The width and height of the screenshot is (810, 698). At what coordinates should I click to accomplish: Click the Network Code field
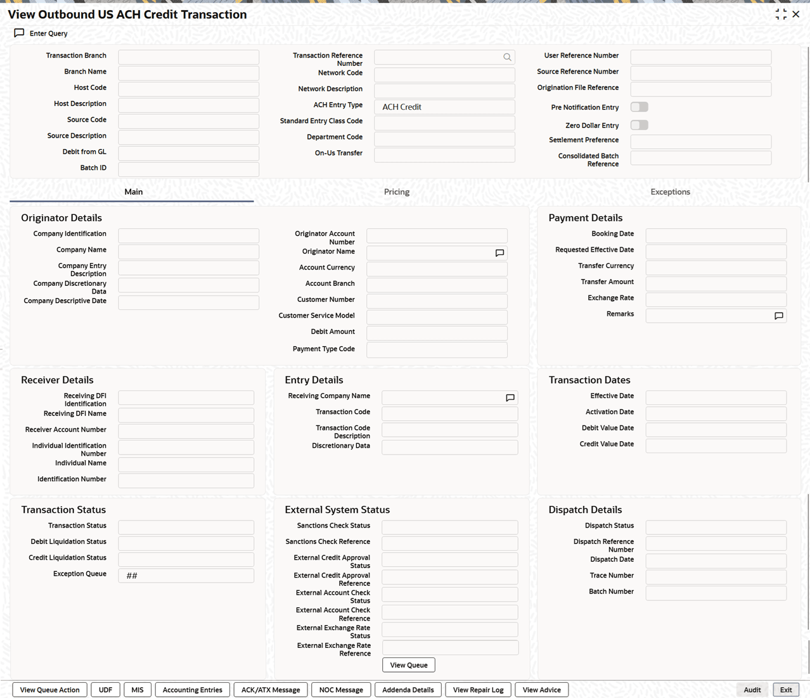[x=444, y=74]
